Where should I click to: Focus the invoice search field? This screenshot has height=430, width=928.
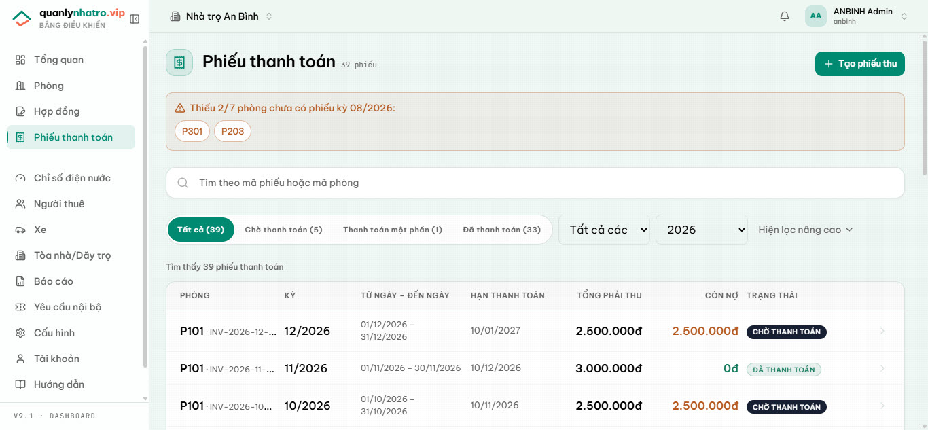coord(535,183)
